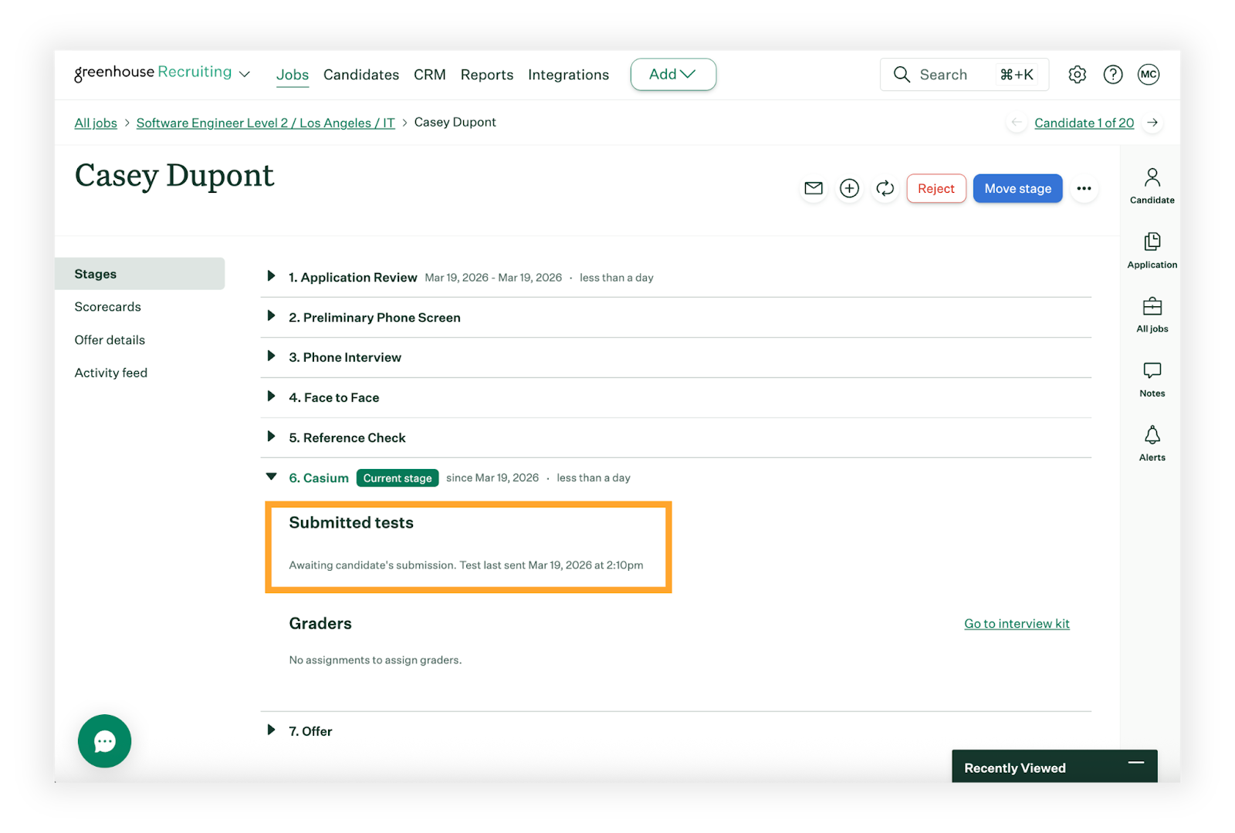Screen dimensions: 1235x833
Task: Click the add plus circle icon
Action: pos(849,188)
